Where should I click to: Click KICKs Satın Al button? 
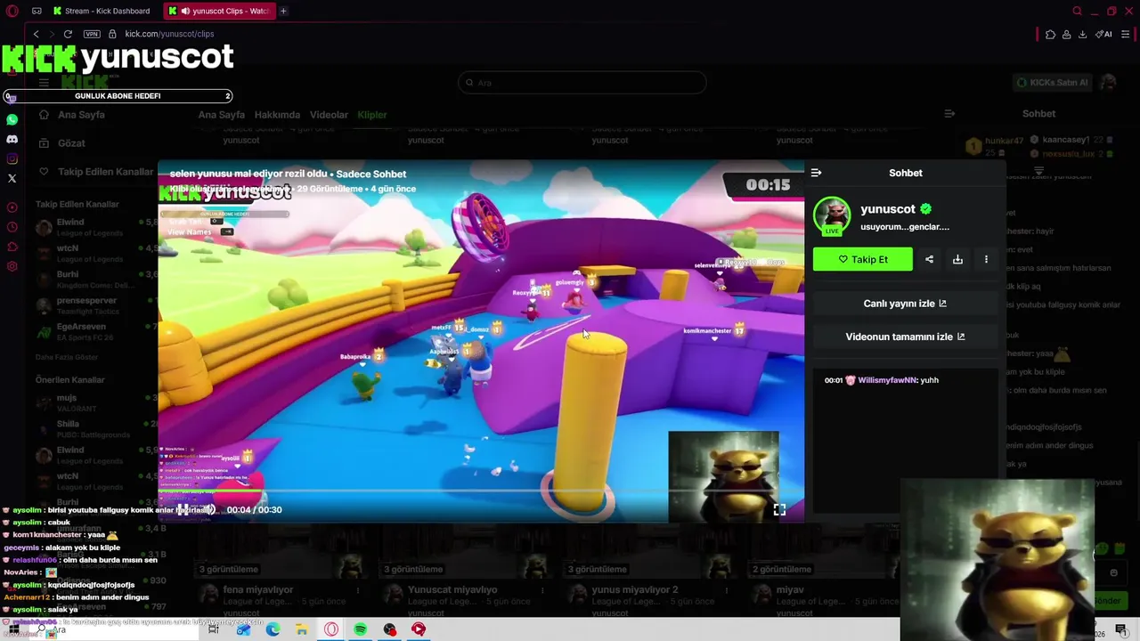coord(1053,83)
